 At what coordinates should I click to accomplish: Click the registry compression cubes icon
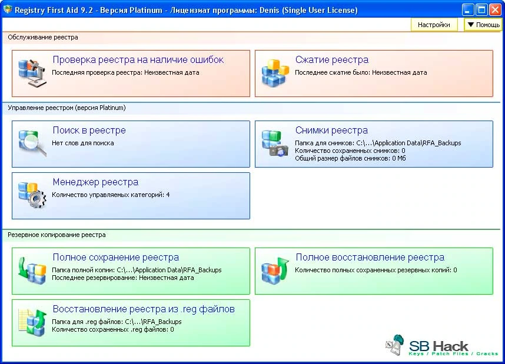275,74
